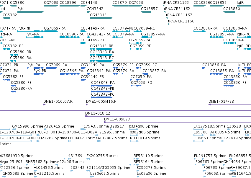Open the CG7059-RD transcript

coord(136,49)
